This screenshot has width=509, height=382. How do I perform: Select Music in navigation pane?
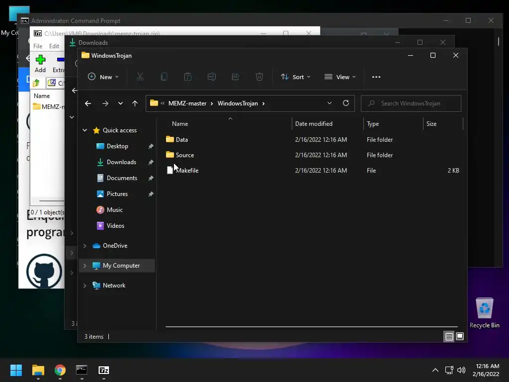point(115,210)
